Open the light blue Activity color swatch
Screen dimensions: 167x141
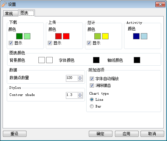pyautogui.click(x=144, y=36)
